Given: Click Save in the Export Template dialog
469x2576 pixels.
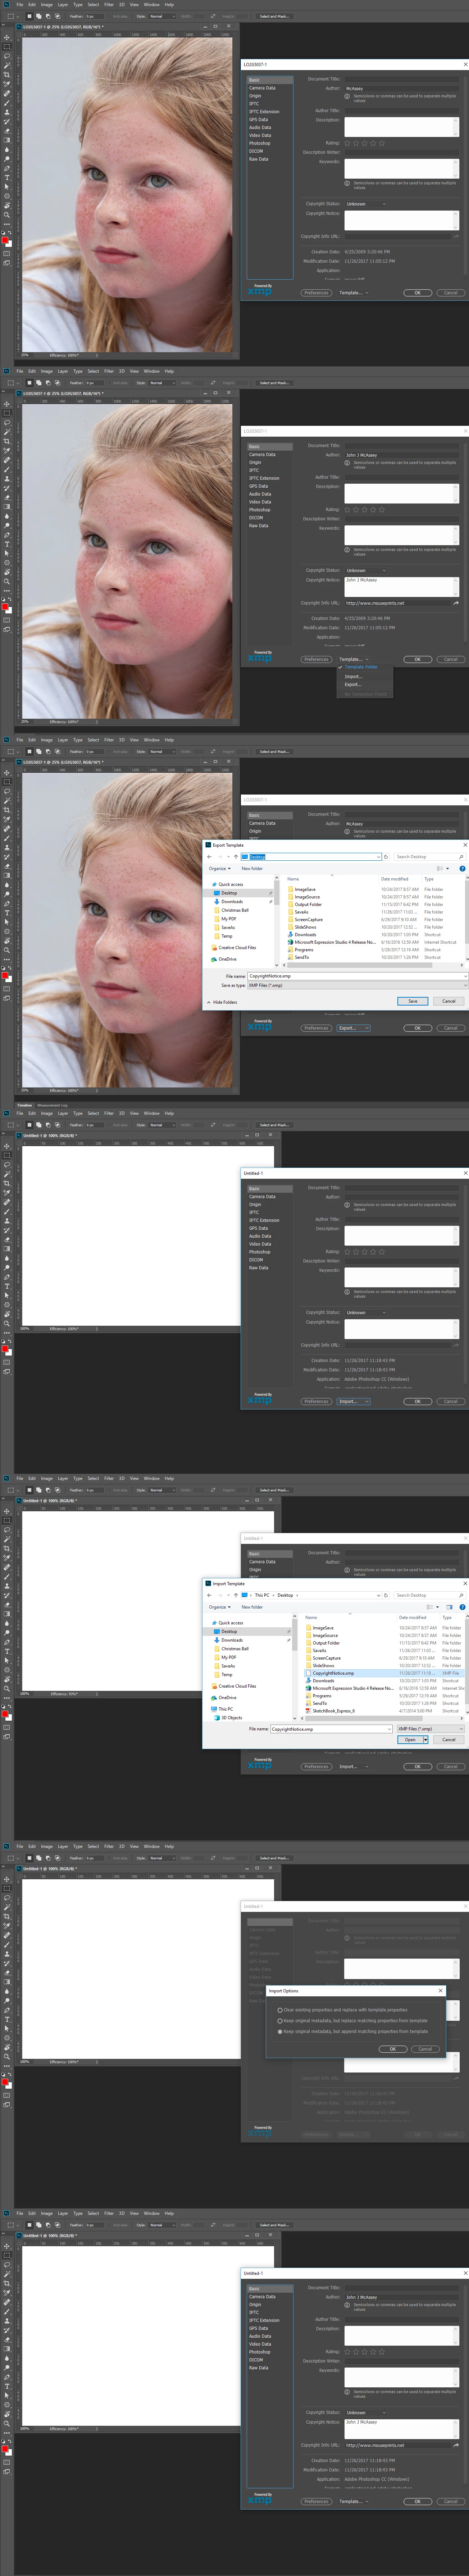Looking at the screenshot, I should coord(412,1001).
